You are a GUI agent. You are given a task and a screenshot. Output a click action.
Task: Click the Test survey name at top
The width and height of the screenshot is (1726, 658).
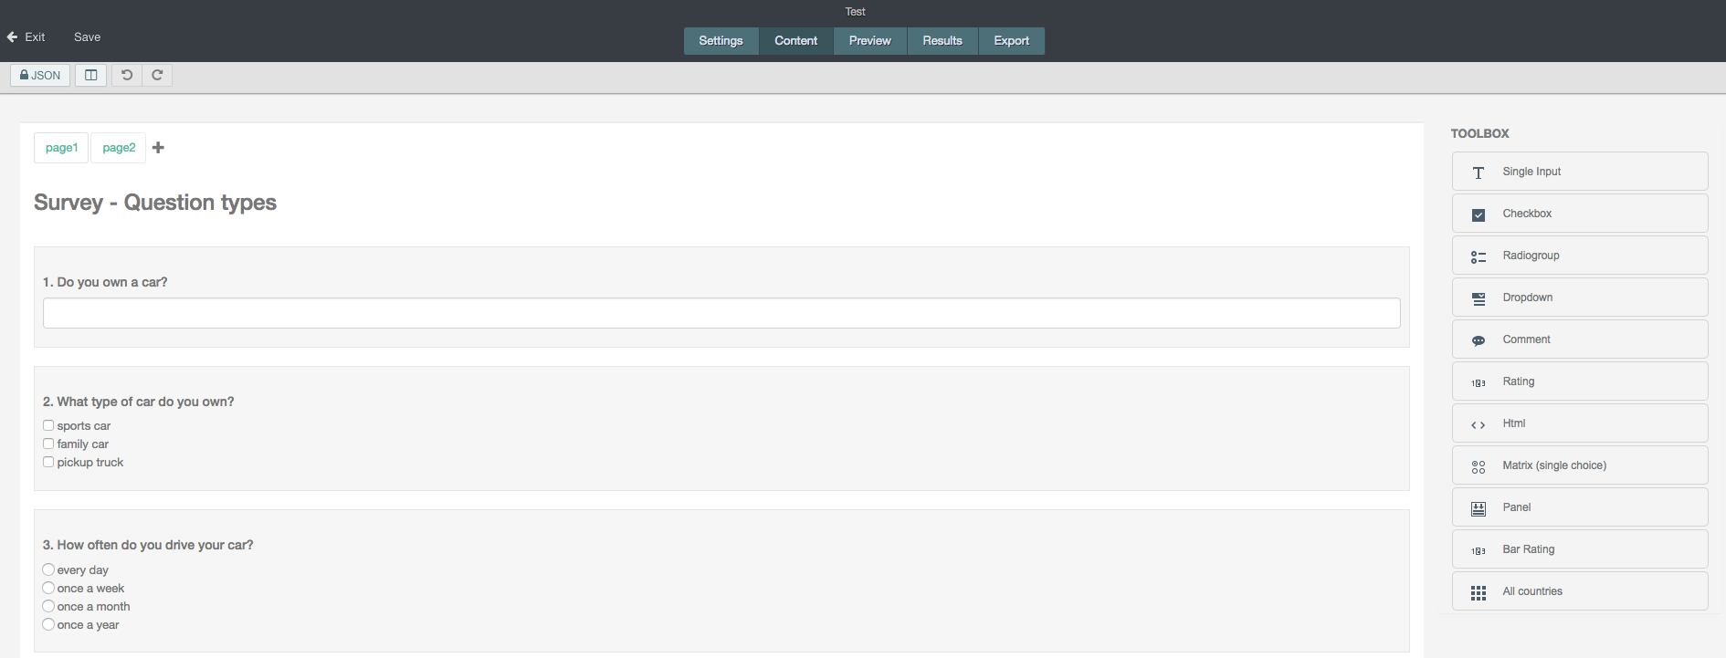[855, 12]
